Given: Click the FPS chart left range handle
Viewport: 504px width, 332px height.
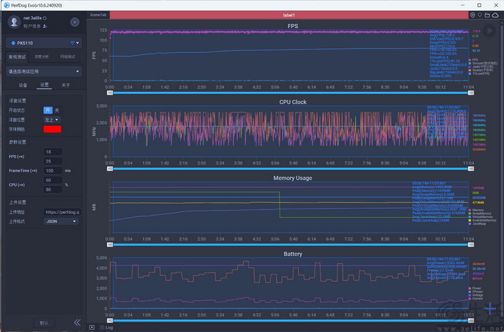Looking at the screenshot, I should tap(110, 93).
